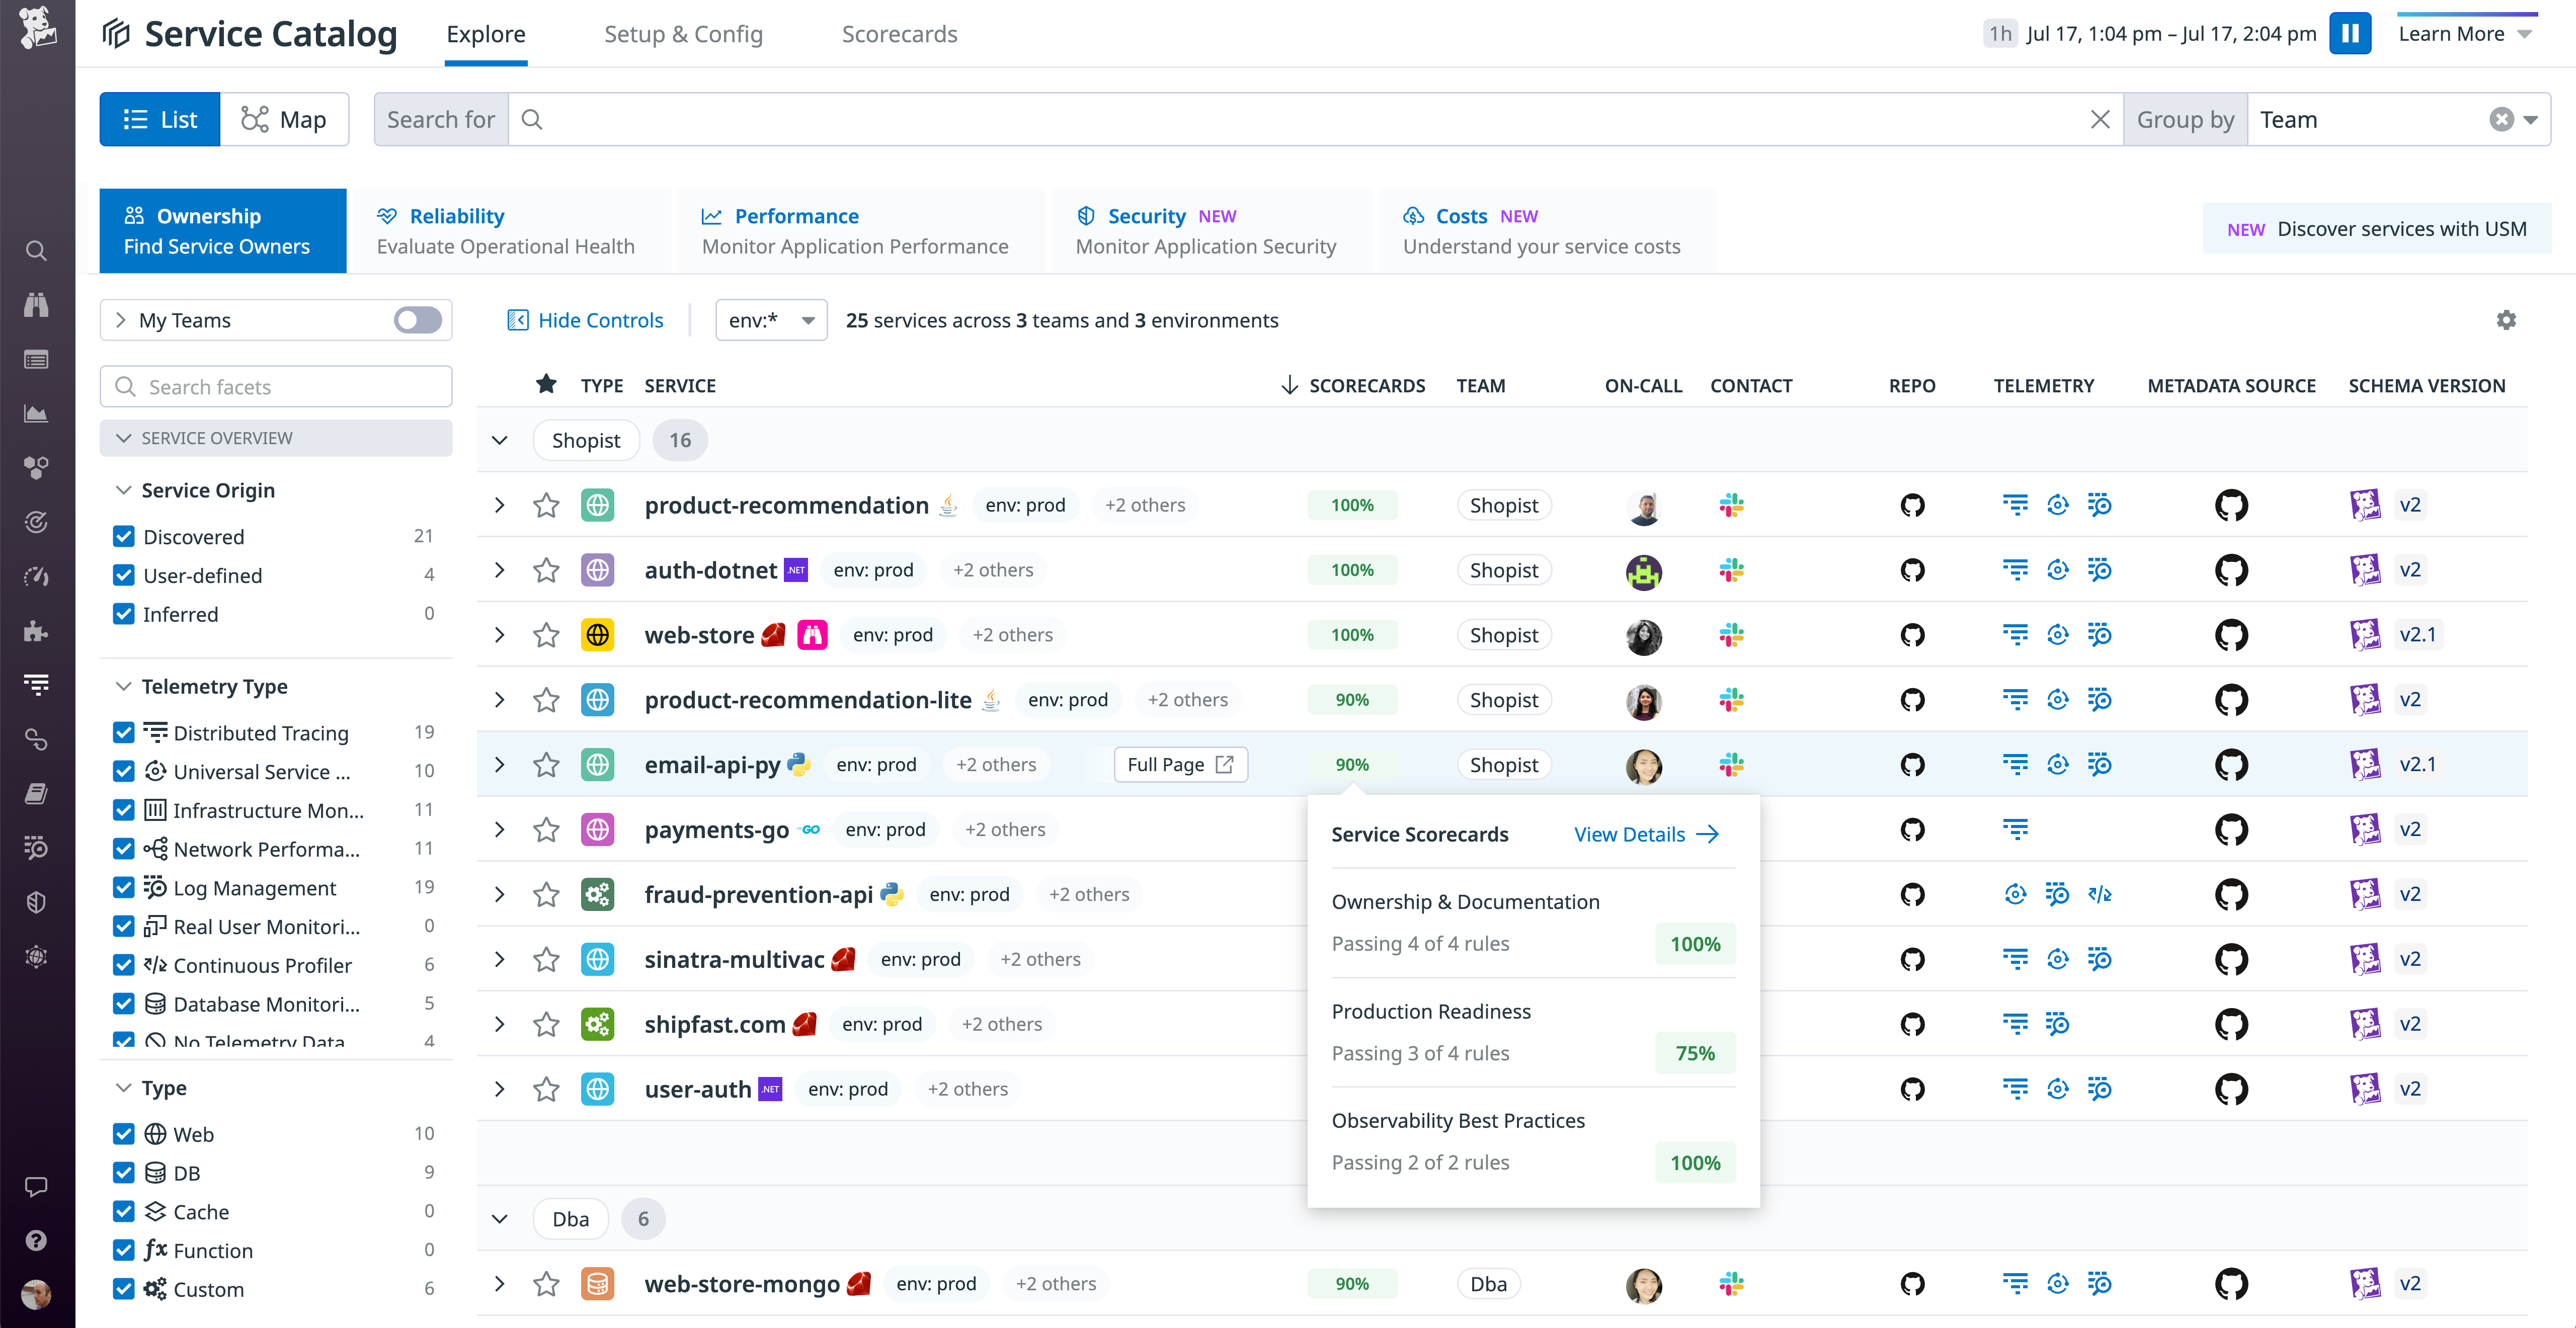Click the Datadog logo in the sidebar
The image size is (2576, 1328).
click(36, 27)
